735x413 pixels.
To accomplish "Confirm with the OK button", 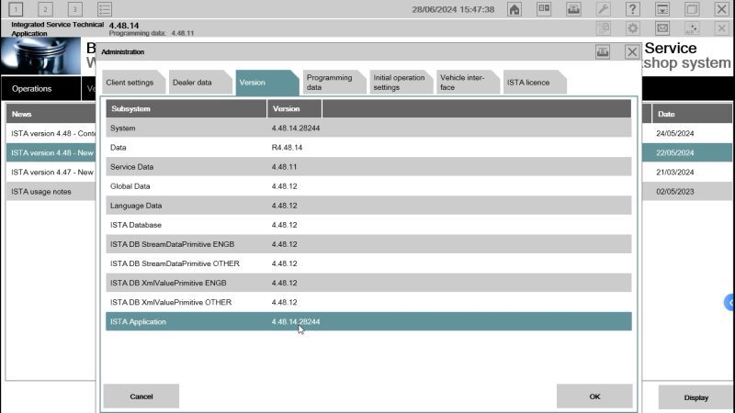I will [x=594, y=396].
